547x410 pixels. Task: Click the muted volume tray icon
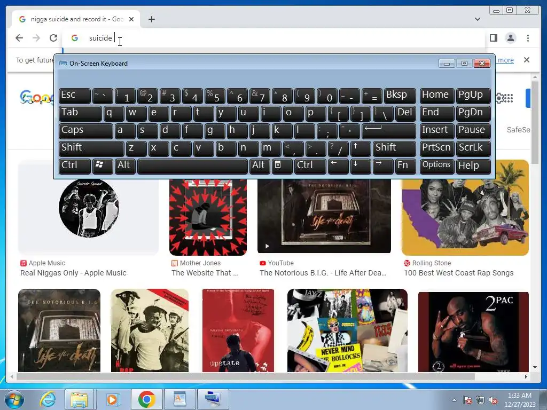(493, 400)
